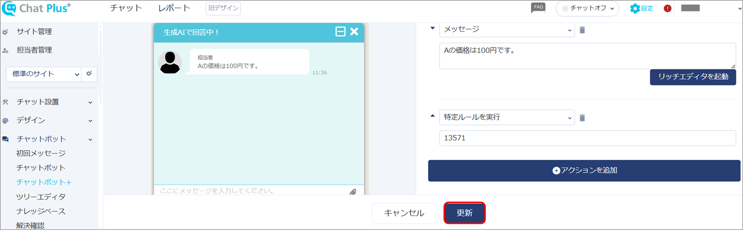743x230 pixels.
Task: Open the 特定ルールを実行 action type dropdown
Action: click(x=507, y=117)
